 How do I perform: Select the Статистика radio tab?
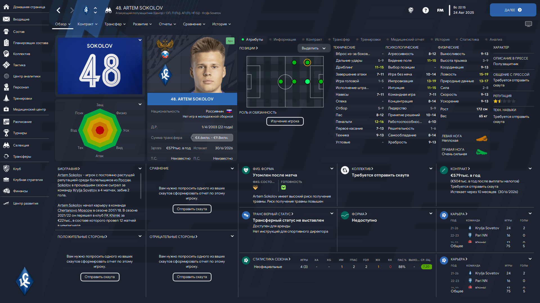tap(467, 40)
